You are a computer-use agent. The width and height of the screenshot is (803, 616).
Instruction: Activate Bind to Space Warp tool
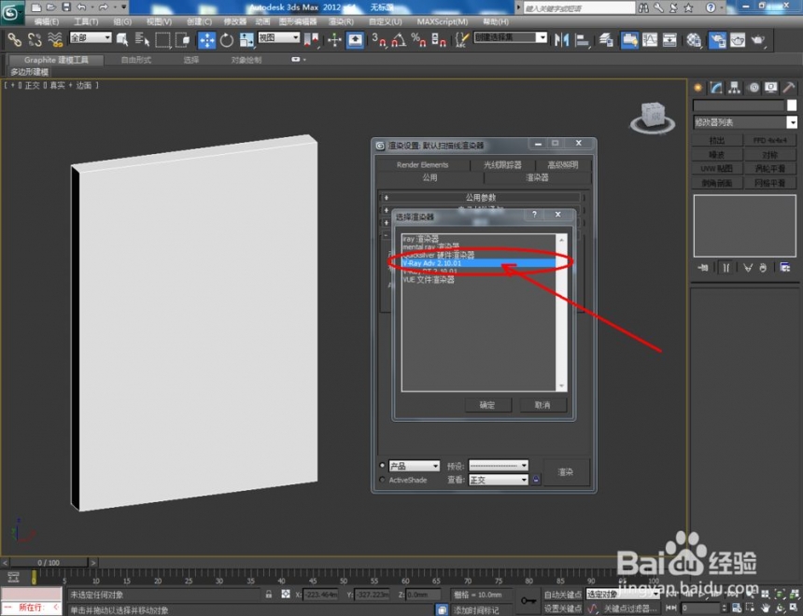tap(55, 39)
